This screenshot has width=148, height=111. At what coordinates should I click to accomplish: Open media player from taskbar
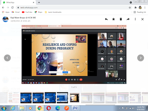[30, 108]
